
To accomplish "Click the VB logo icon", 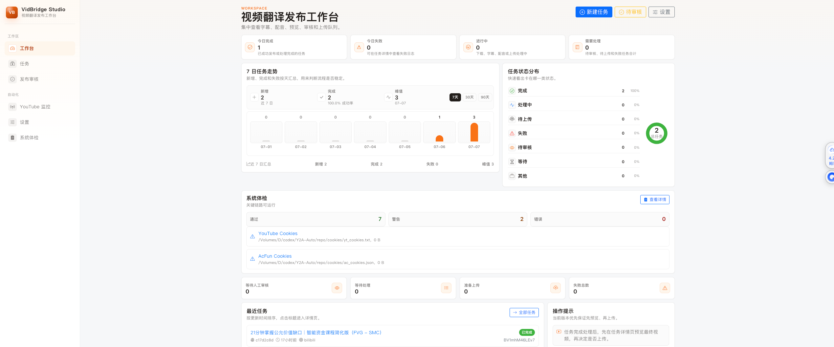I will 12,12.
